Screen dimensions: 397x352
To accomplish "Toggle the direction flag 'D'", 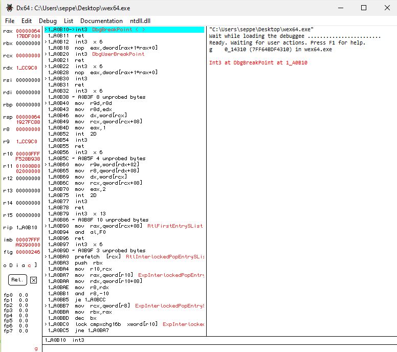I will (11, 266).
